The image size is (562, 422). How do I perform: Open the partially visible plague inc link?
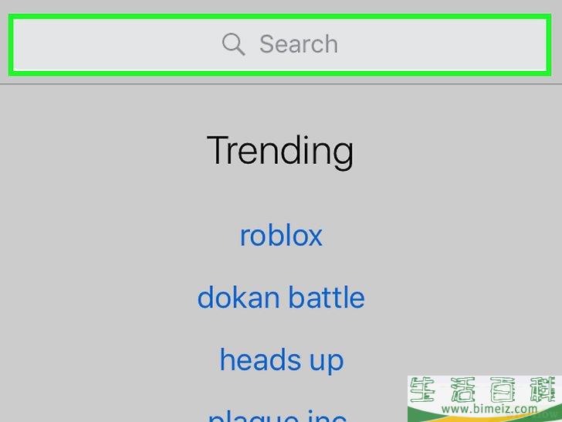pyautogui.click(x=278, y=416)
